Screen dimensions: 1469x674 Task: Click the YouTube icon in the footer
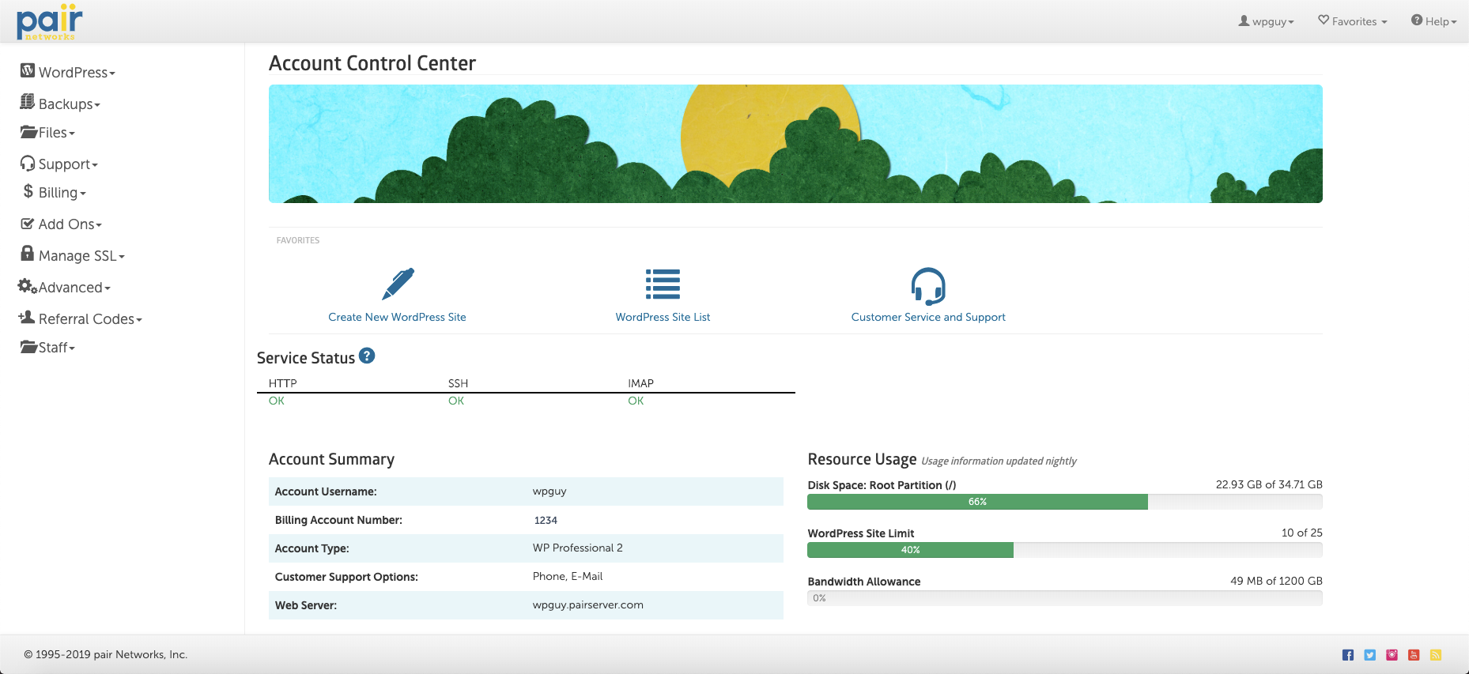[1414, 655]
